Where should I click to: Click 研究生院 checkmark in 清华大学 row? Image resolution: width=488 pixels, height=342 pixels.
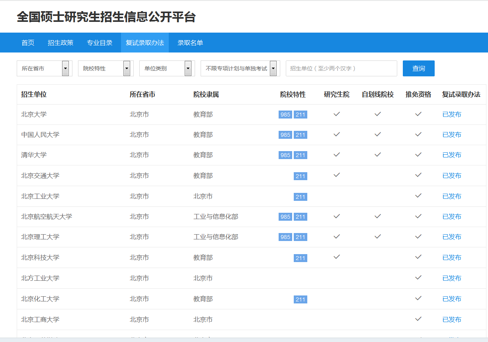point(337,155)
